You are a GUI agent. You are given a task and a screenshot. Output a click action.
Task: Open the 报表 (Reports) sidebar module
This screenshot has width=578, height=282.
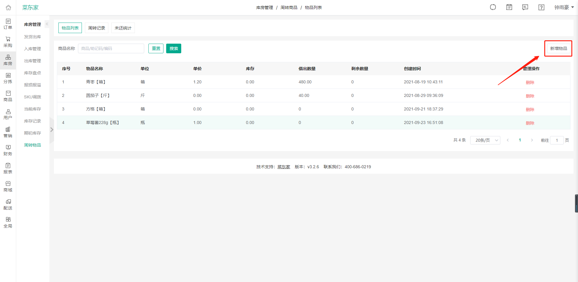coord(8,169)
